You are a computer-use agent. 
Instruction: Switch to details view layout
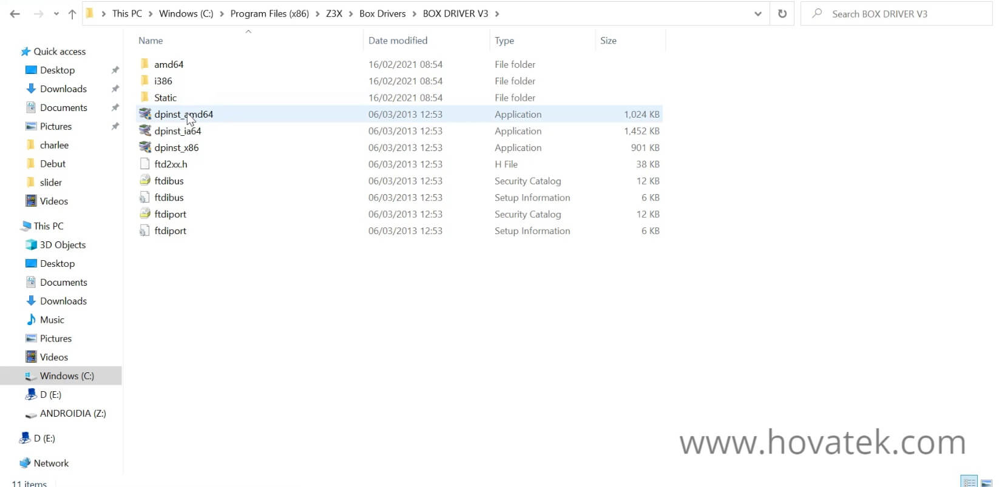click(x=969, y=482)
